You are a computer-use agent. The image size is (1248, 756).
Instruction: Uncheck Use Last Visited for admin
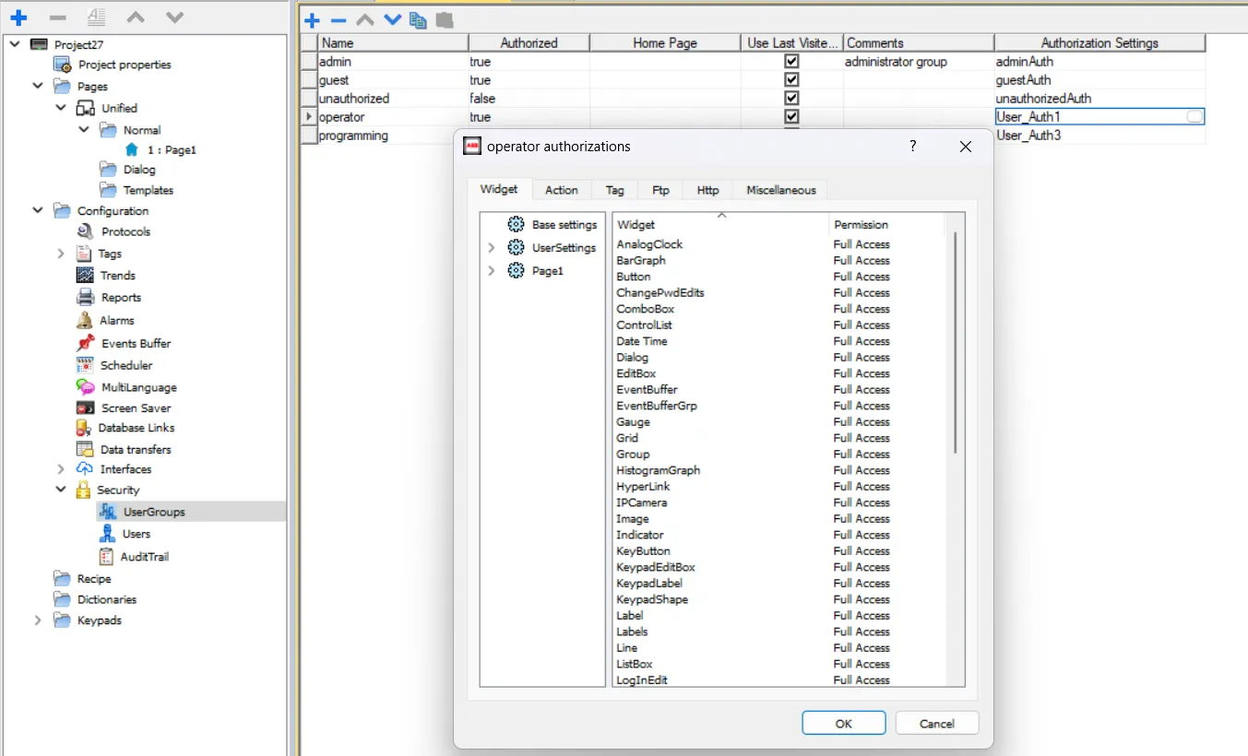[791, 61]
